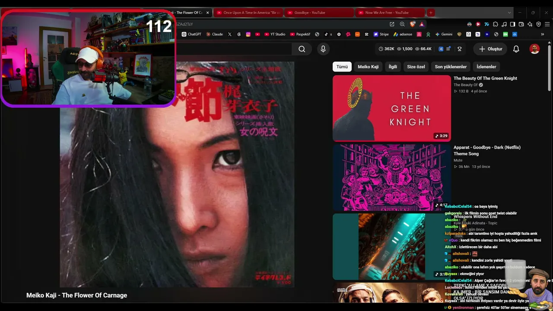This screenshot has width=553, height=311.
Task: Open the Threads bookmark
Action: (239, 34)
